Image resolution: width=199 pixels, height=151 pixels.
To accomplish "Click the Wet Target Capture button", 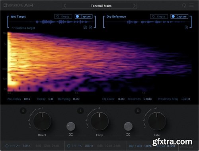I will point(84,16).
